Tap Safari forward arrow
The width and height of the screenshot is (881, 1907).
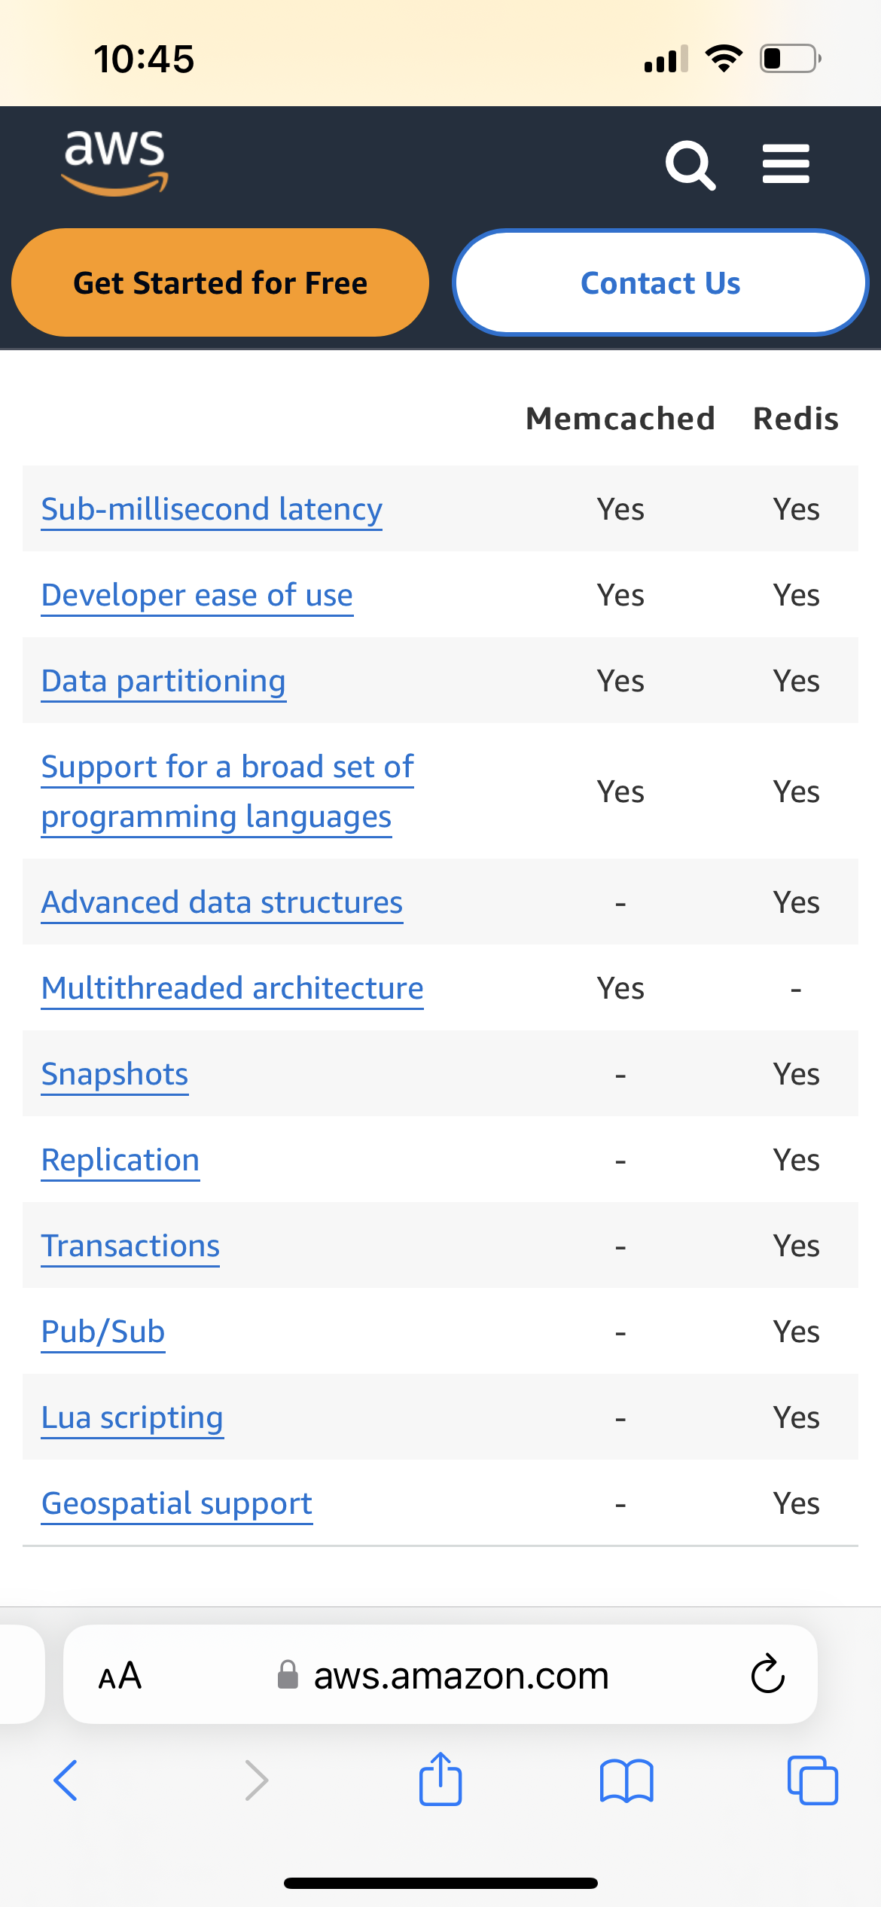tap(256, 1780)
